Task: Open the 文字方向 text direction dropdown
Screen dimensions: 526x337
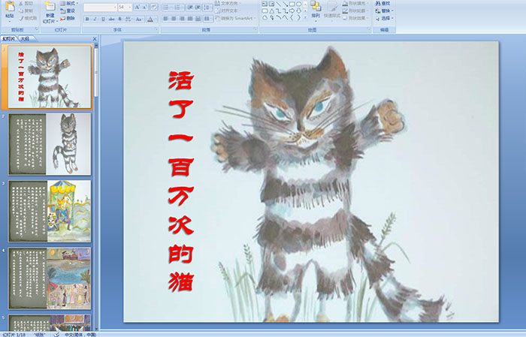Action: [x=228, y=3]
